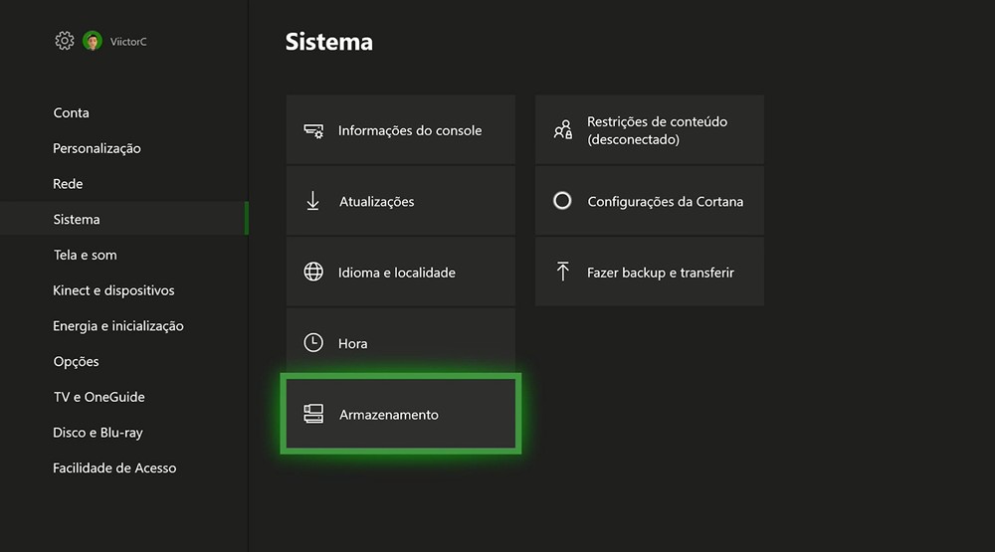This screenshot has width=995, height=552.
Task: Click the console information icon
Action: (313, 130)
